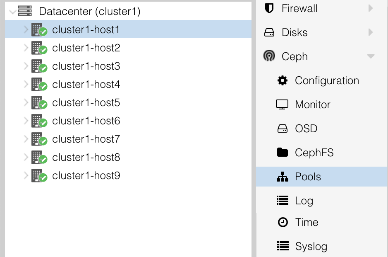Click the Firewall shield icon

tap(269, 8)
